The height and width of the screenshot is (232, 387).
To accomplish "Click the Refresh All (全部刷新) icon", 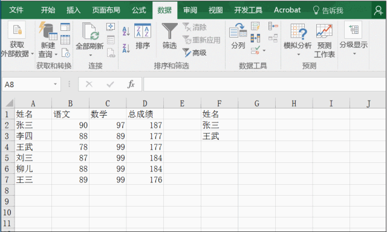I will [90, 31].
